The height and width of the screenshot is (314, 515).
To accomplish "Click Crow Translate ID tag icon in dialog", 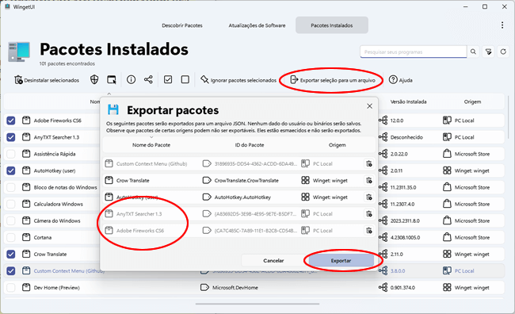I will (x=207, y=180).
